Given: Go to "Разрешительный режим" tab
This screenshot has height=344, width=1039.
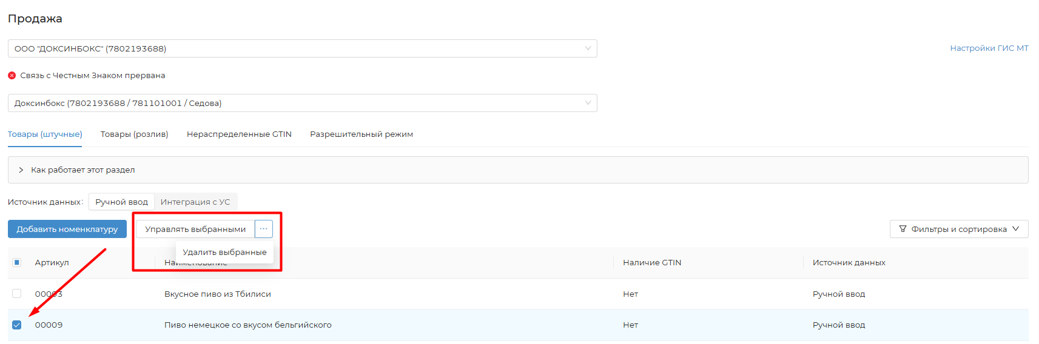Looking at the screenshot, I should pyautogui.click(x=361, y=134).
